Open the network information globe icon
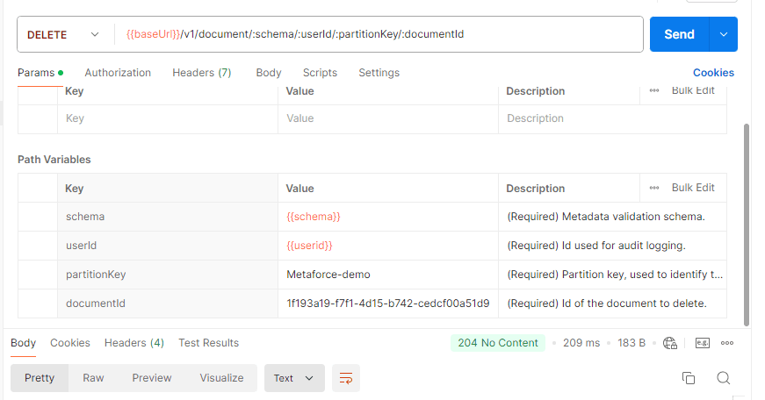The width and height of the screenshot is (765, 400). (x=671, y=343)
